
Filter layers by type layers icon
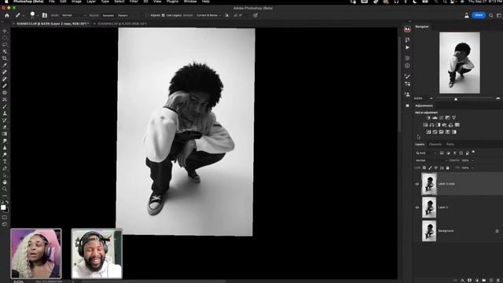(454, 153)
